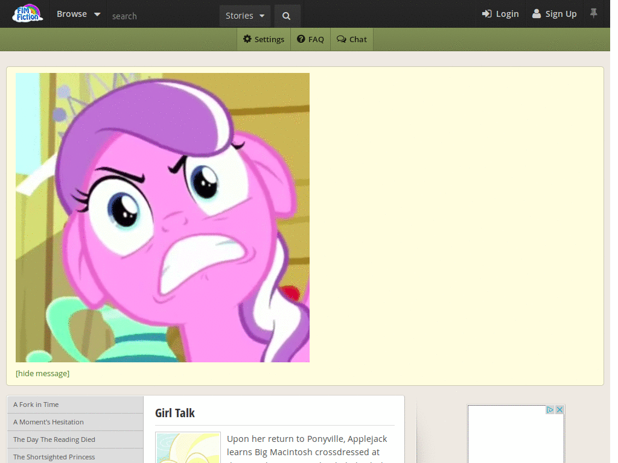Image resolution: width=618 pixels, height=463 pixels.
Task: Click the Login arrow icon
Action: [487, 14]
